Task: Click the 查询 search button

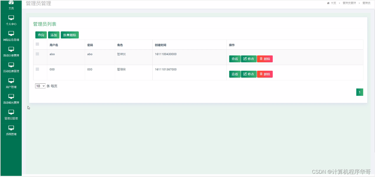Action: coord(41,35)
